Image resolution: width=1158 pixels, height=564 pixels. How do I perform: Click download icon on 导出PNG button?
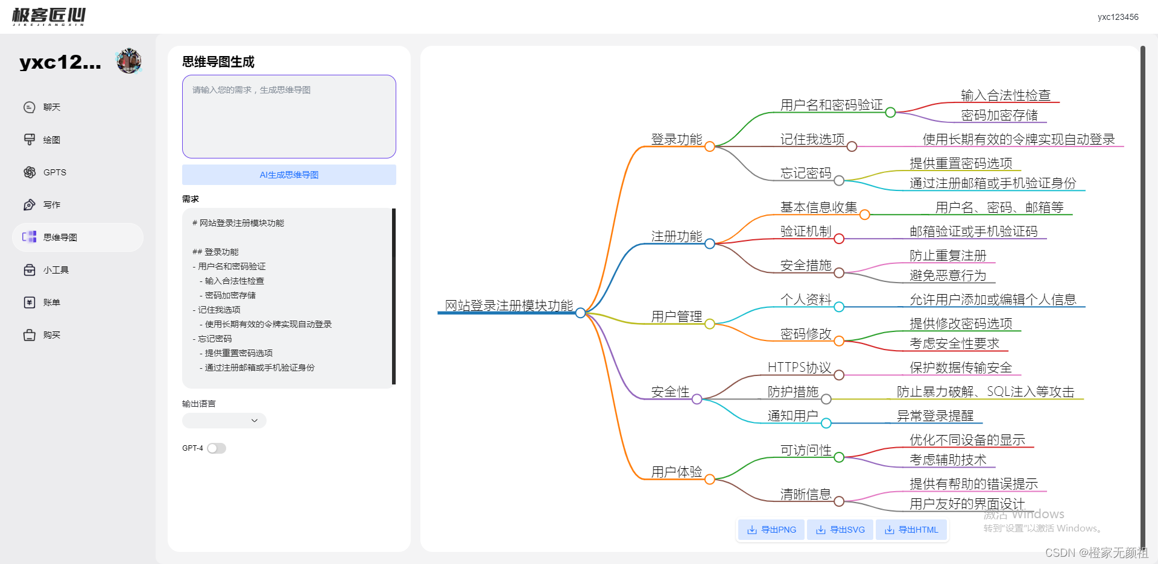pyautogui.click(x=751, y=530)
